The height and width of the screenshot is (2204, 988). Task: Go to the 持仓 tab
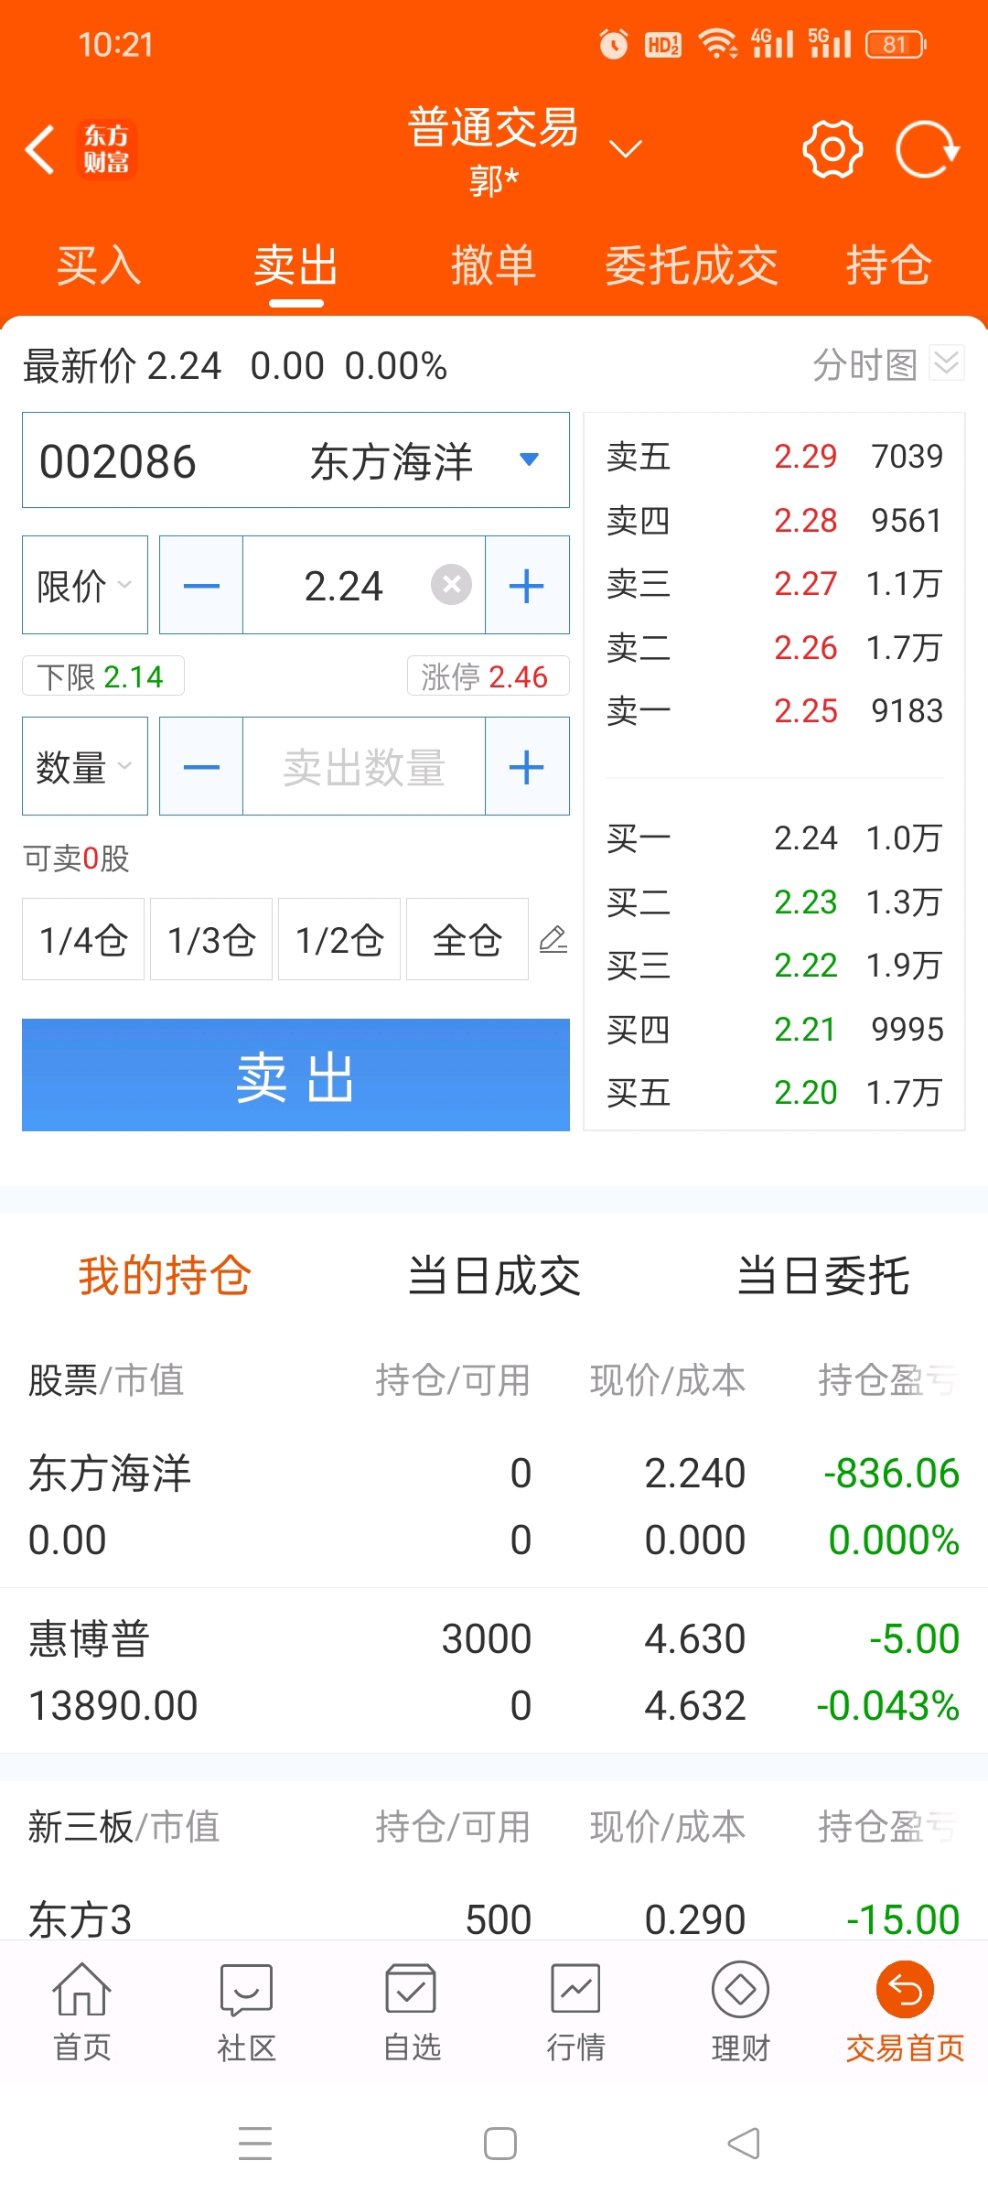(888, 266)
